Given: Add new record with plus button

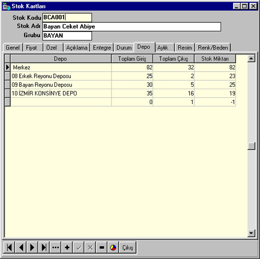Looking at the screenshot, I should click(x=67, y=248).
